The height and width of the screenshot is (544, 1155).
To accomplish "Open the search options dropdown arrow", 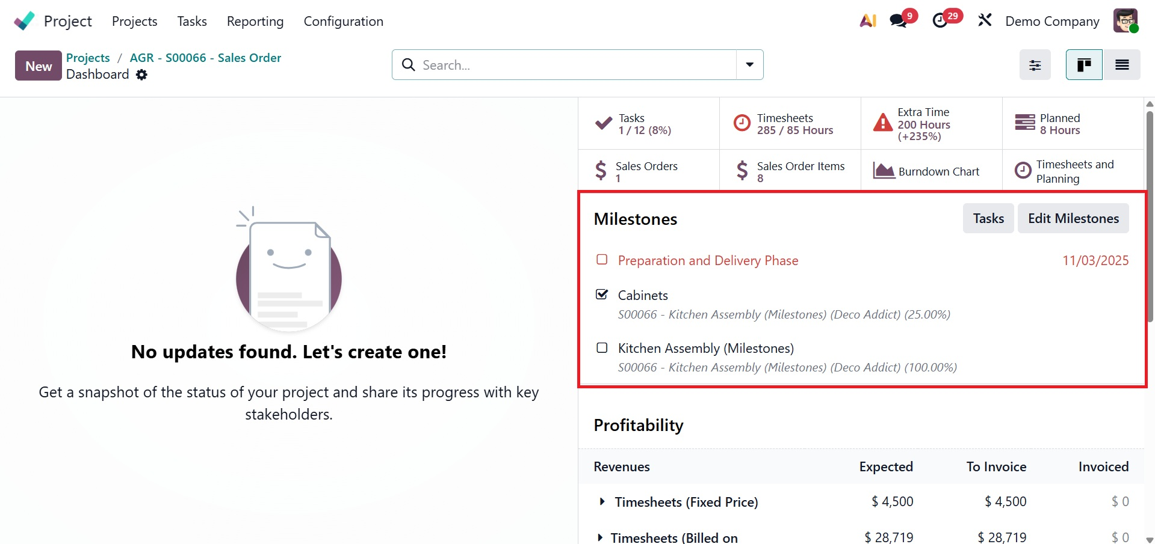I will pos(749,65).
